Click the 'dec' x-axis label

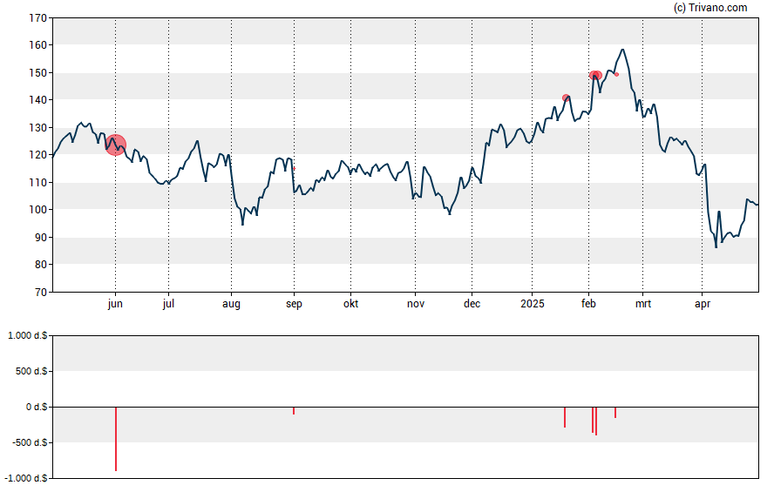(472, 304)
